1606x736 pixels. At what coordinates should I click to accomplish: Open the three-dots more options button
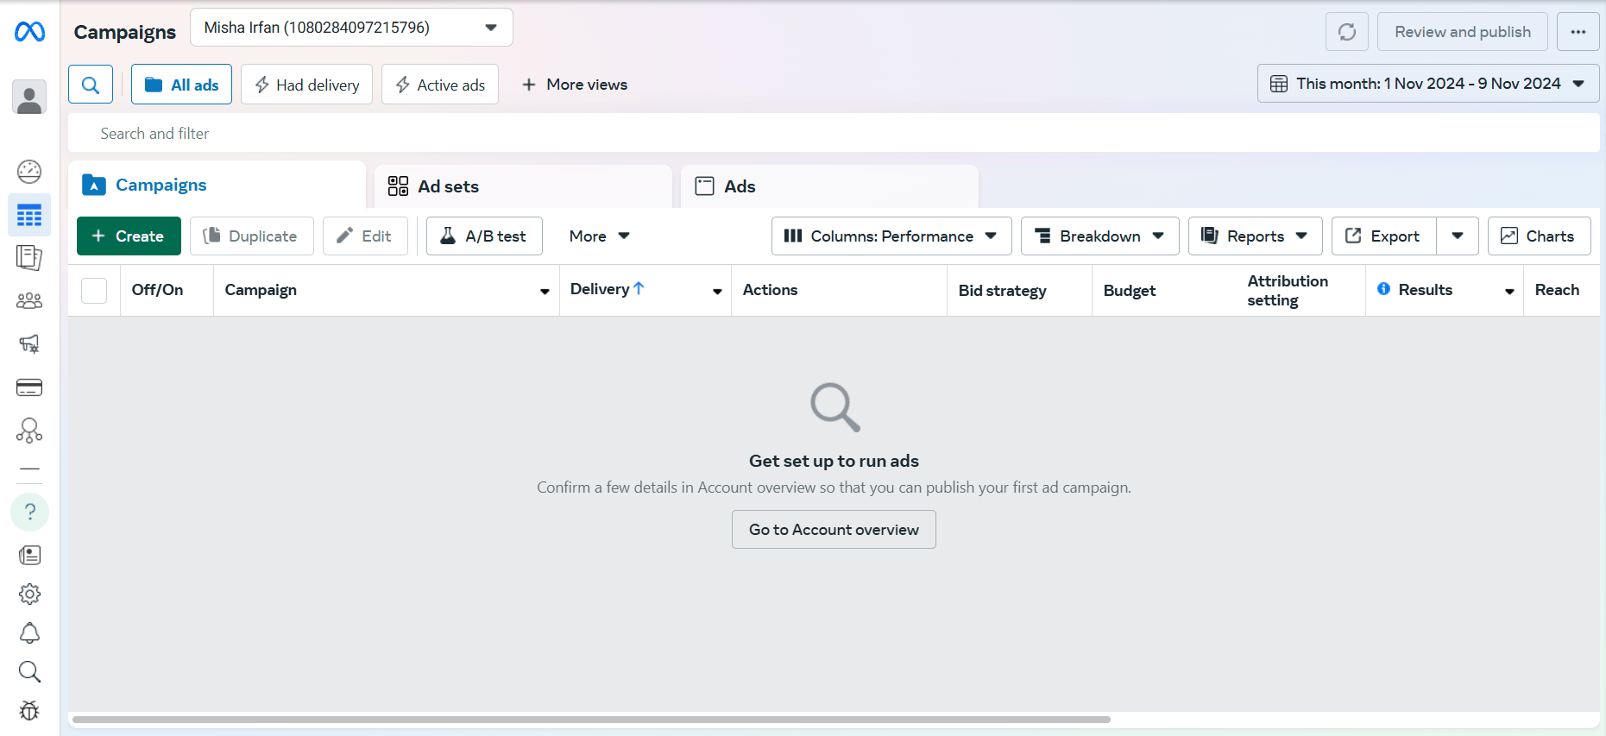click(1578, 32)
